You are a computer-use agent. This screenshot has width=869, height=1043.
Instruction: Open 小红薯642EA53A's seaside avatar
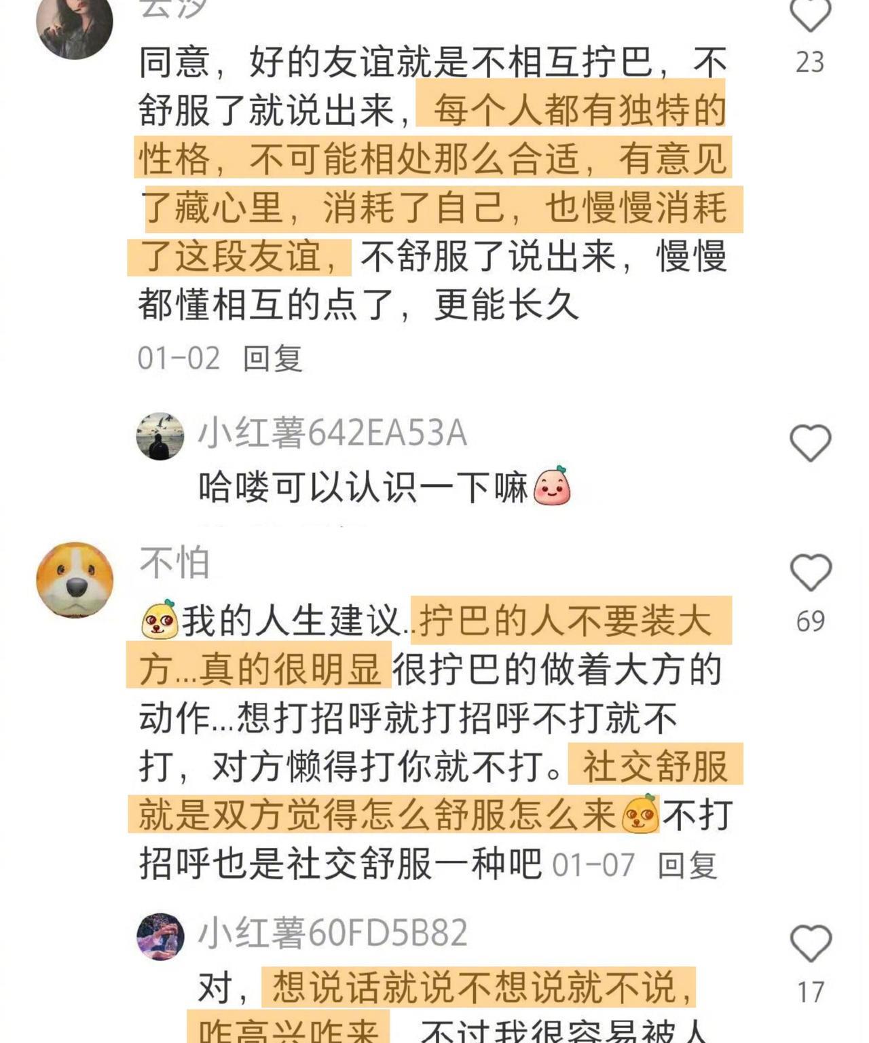click(160, 436)
